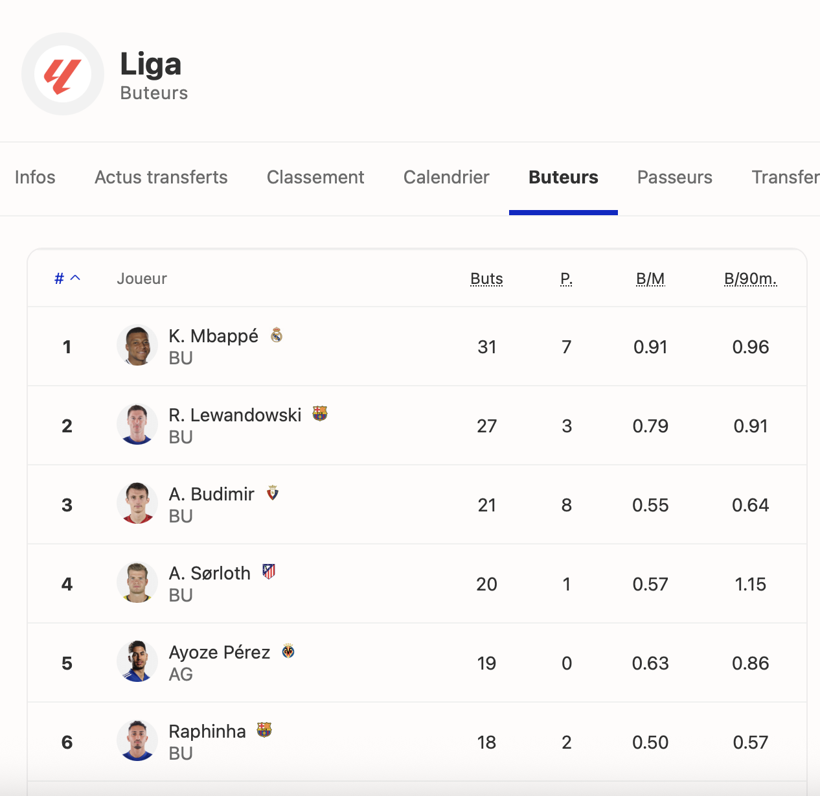Open A. Sørloth's player photo
Screen dimensions: 820x796
pyautogui.click(x=137, y=583)
